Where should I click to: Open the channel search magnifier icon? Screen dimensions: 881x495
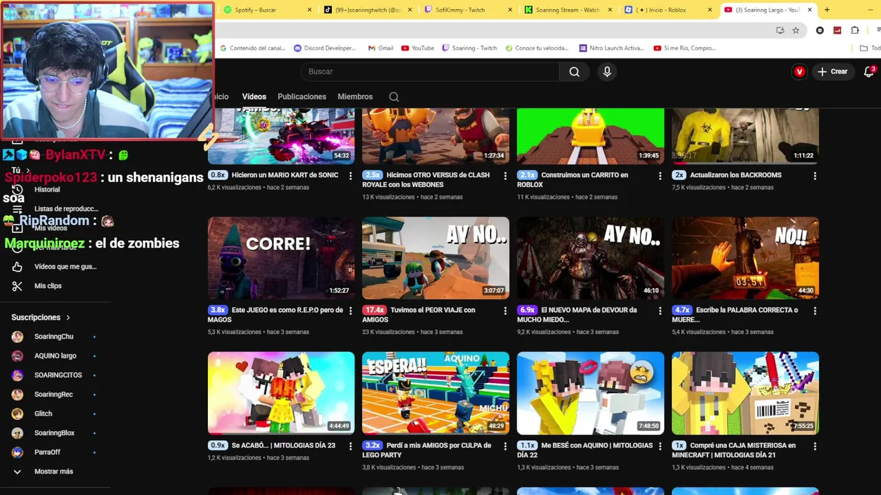394,97
